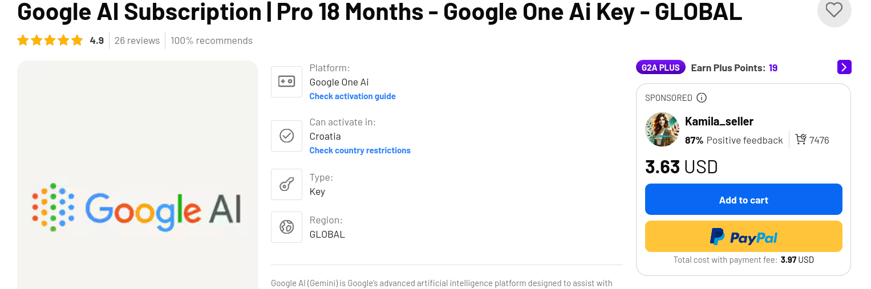Open the purple G2A Plus arrow

844,67
